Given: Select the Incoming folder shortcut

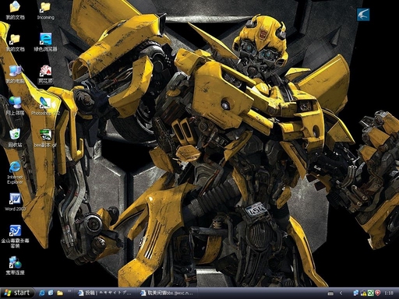Looking at the screenshot, I should 45,11.
